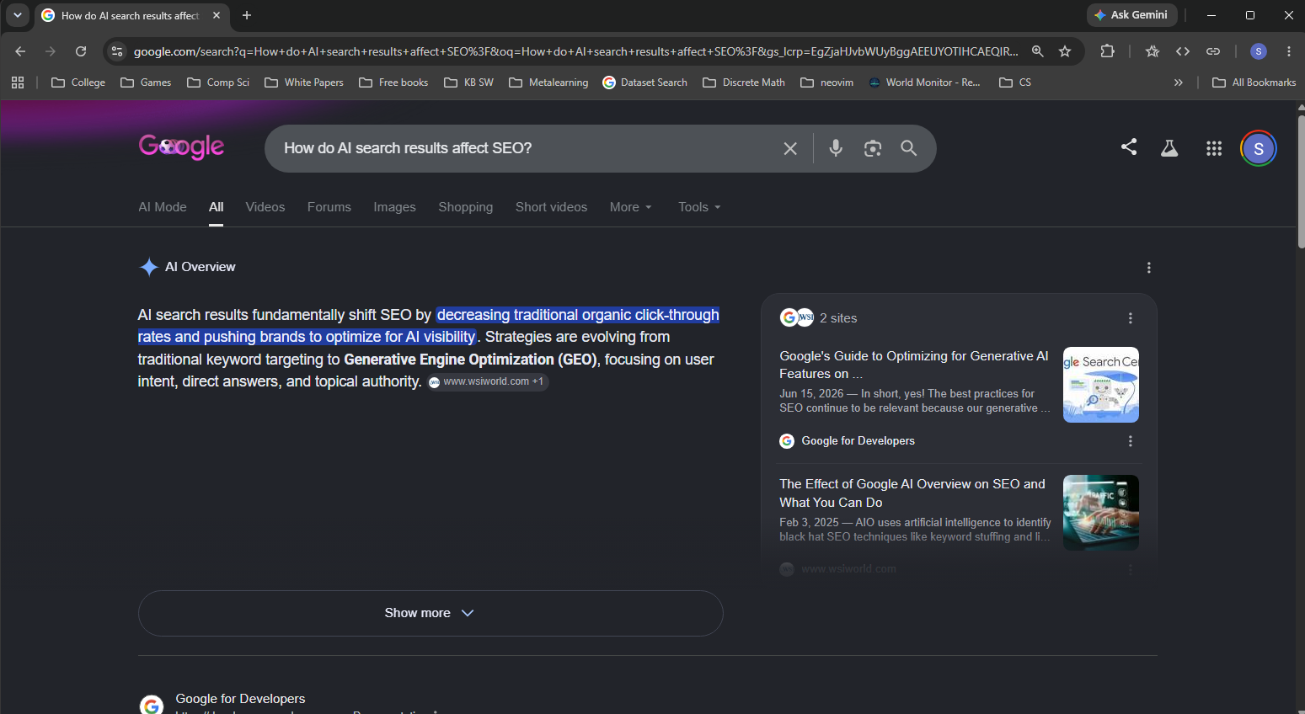The height and width of the screenshot is (714, 1305).
Task: Open the Discrete Math bookmarks folder
Action: [744, 83]
